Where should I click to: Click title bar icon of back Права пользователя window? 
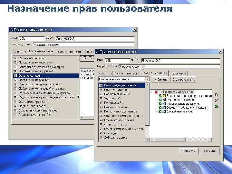point(12,30)
